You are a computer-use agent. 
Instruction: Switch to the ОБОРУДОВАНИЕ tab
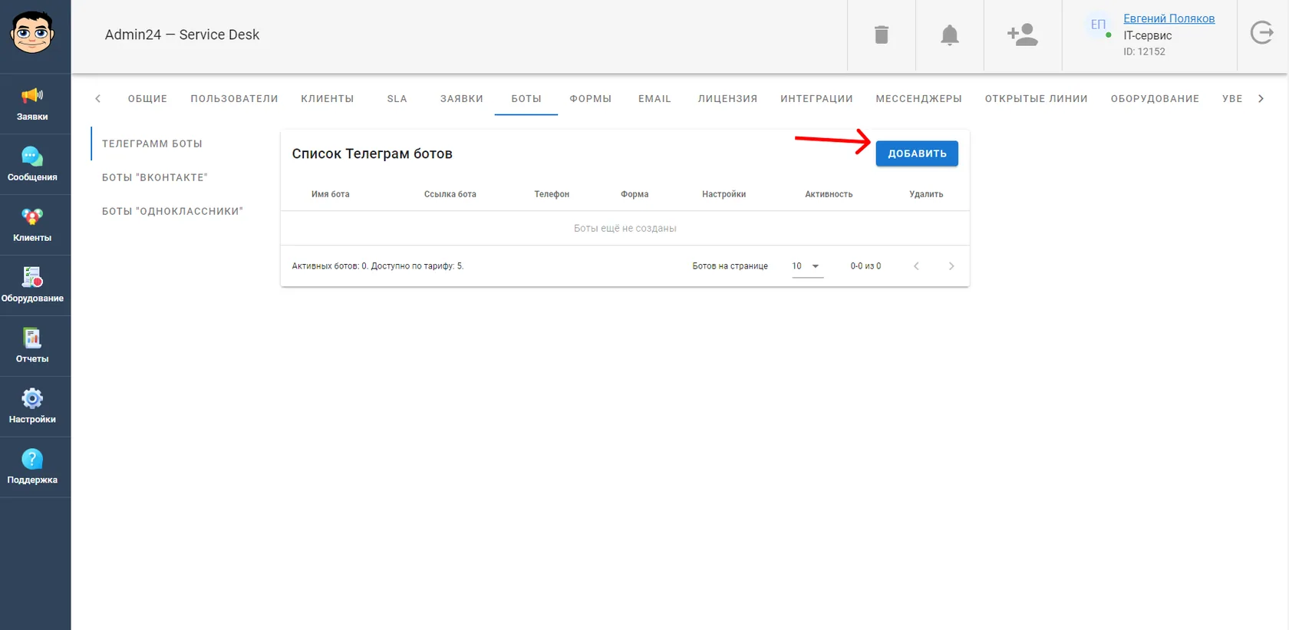pyautogui.click(x=1155, y=99)
